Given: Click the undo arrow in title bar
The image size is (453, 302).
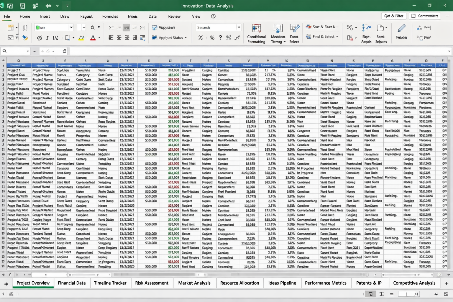Looking at the screenshot, I should pos(48,6).
